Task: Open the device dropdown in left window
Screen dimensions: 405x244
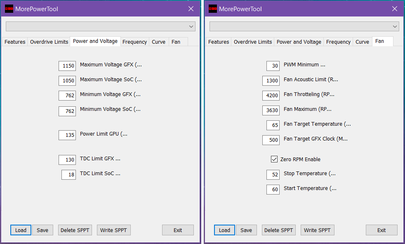Action: [x=101, y=26]
